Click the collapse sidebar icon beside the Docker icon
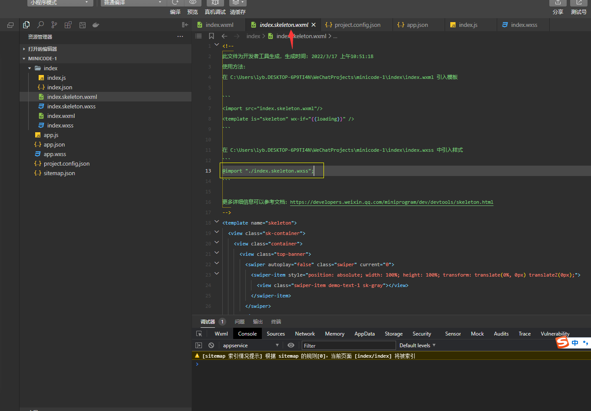The height and width of the screenshot is (411, 591). point(185,25)
